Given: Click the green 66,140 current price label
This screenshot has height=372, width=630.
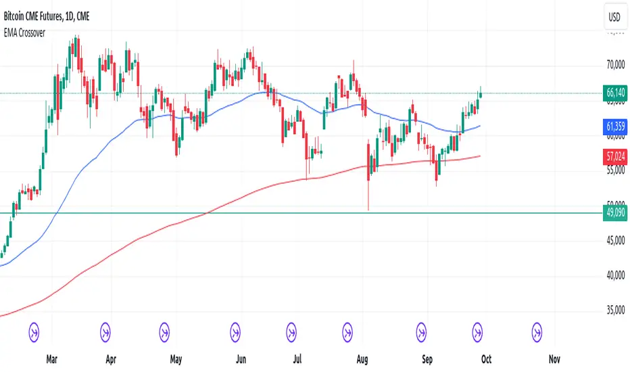Looking at the screenshot, I should coord(615,93).
